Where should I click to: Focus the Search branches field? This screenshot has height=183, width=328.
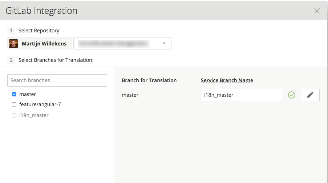(57, 80)
